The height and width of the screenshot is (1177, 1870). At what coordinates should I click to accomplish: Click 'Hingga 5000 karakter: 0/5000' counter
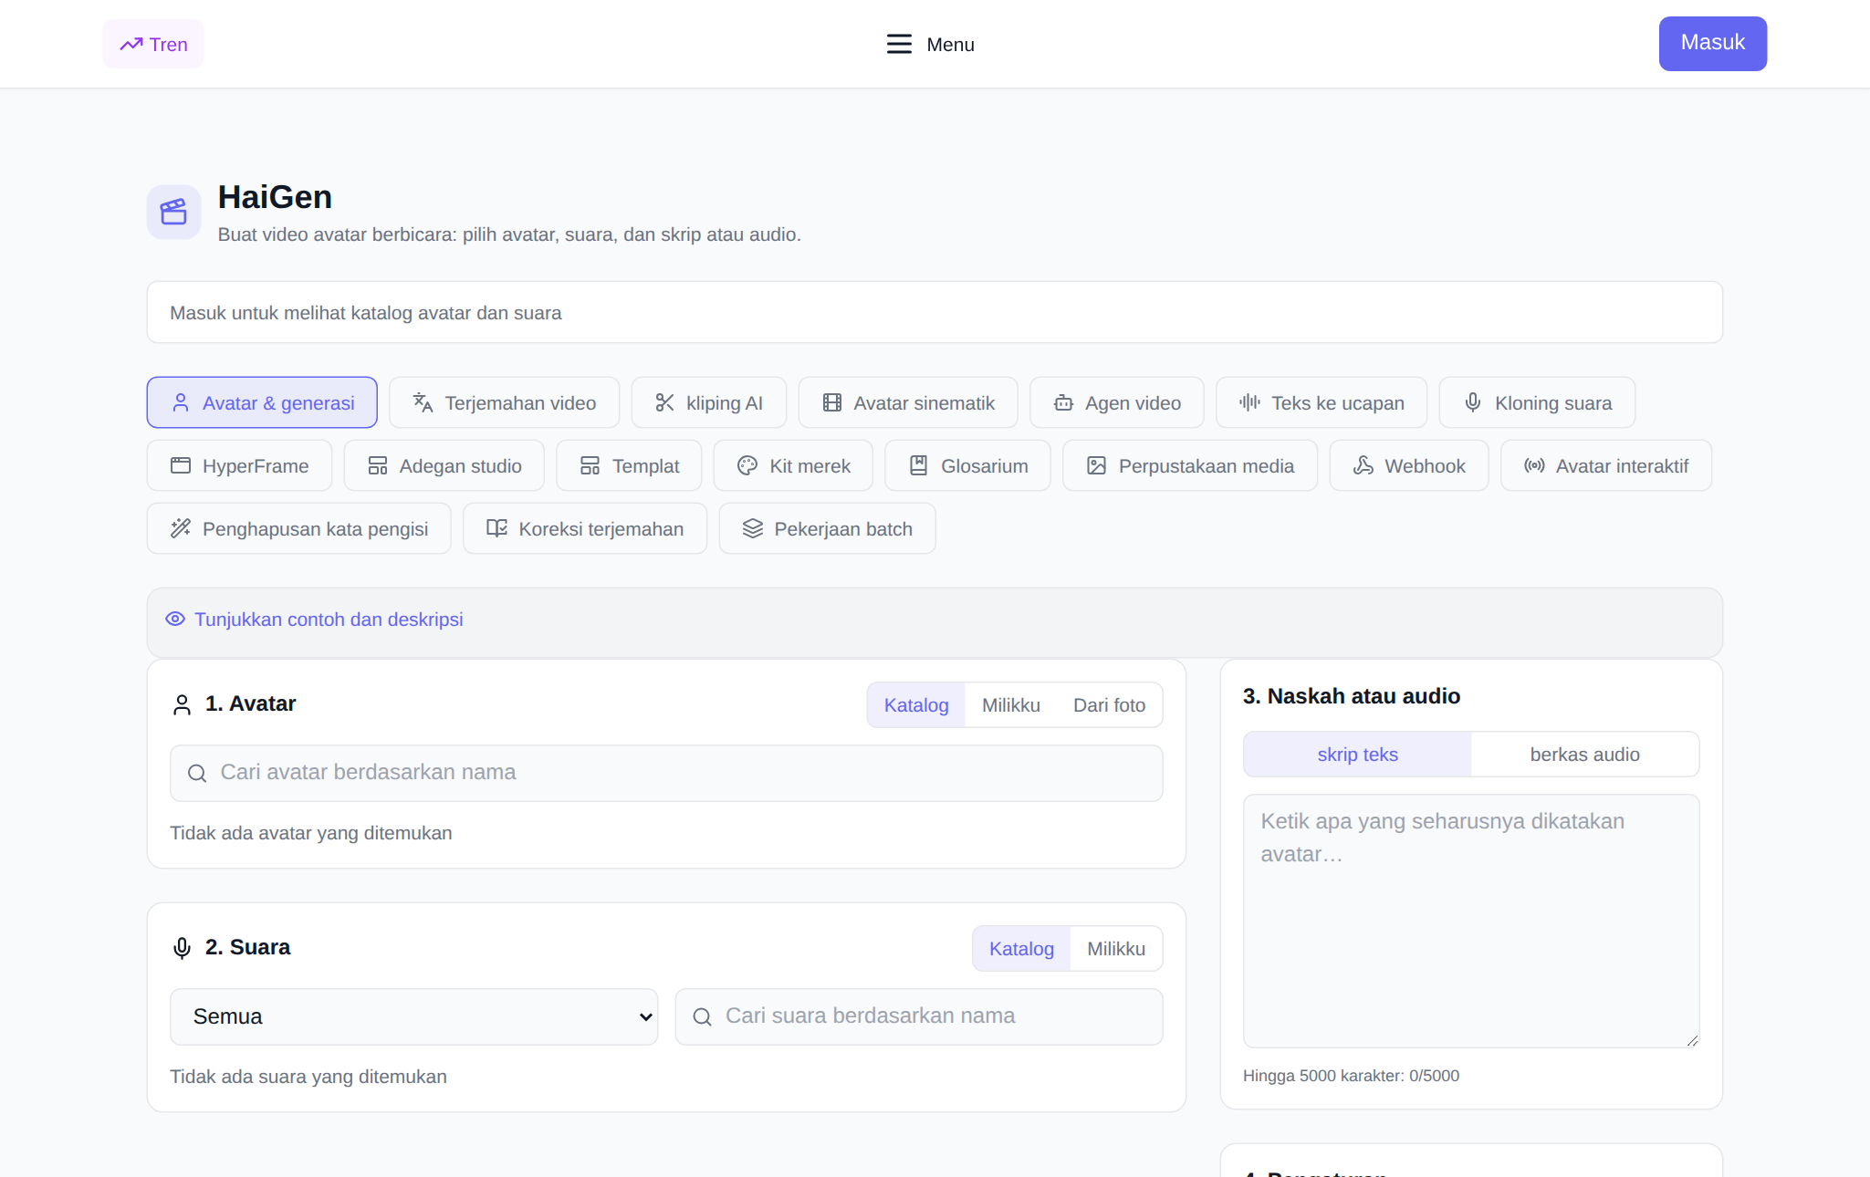[1351, 1076]
